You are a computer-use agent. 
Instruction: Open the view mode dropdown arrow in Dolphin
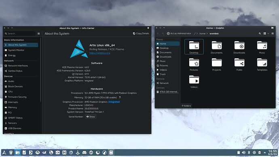[268, 34]
